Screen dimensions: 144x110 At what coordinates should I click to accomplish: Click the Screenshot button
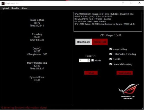pyautogui.click(x=125, y=73)
